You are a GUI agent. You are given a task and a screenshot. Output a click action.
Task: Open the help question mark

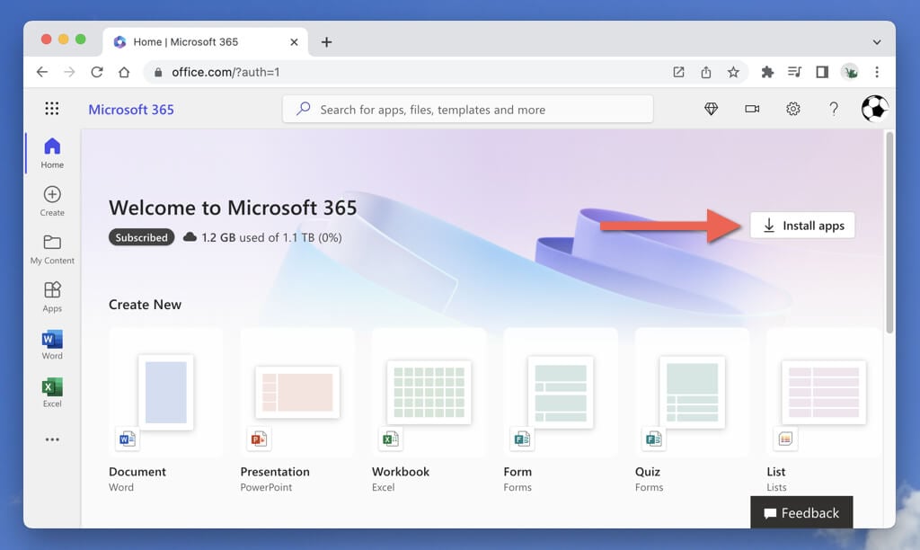[x=834, y=109]
